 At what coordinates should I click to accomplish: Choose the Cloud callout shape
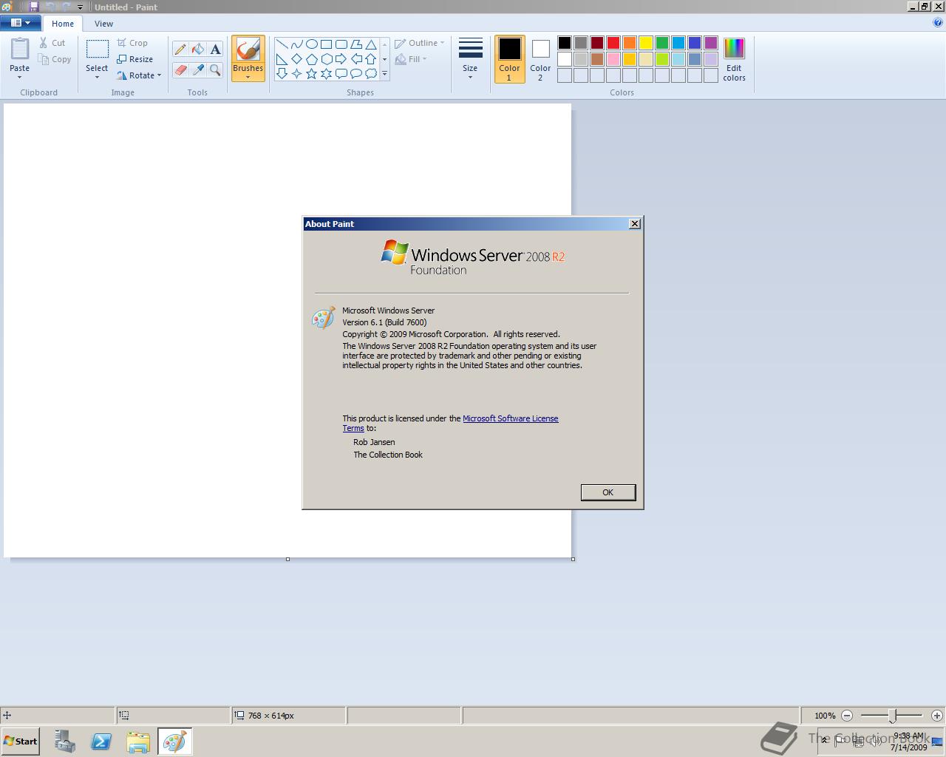[370, 73]
